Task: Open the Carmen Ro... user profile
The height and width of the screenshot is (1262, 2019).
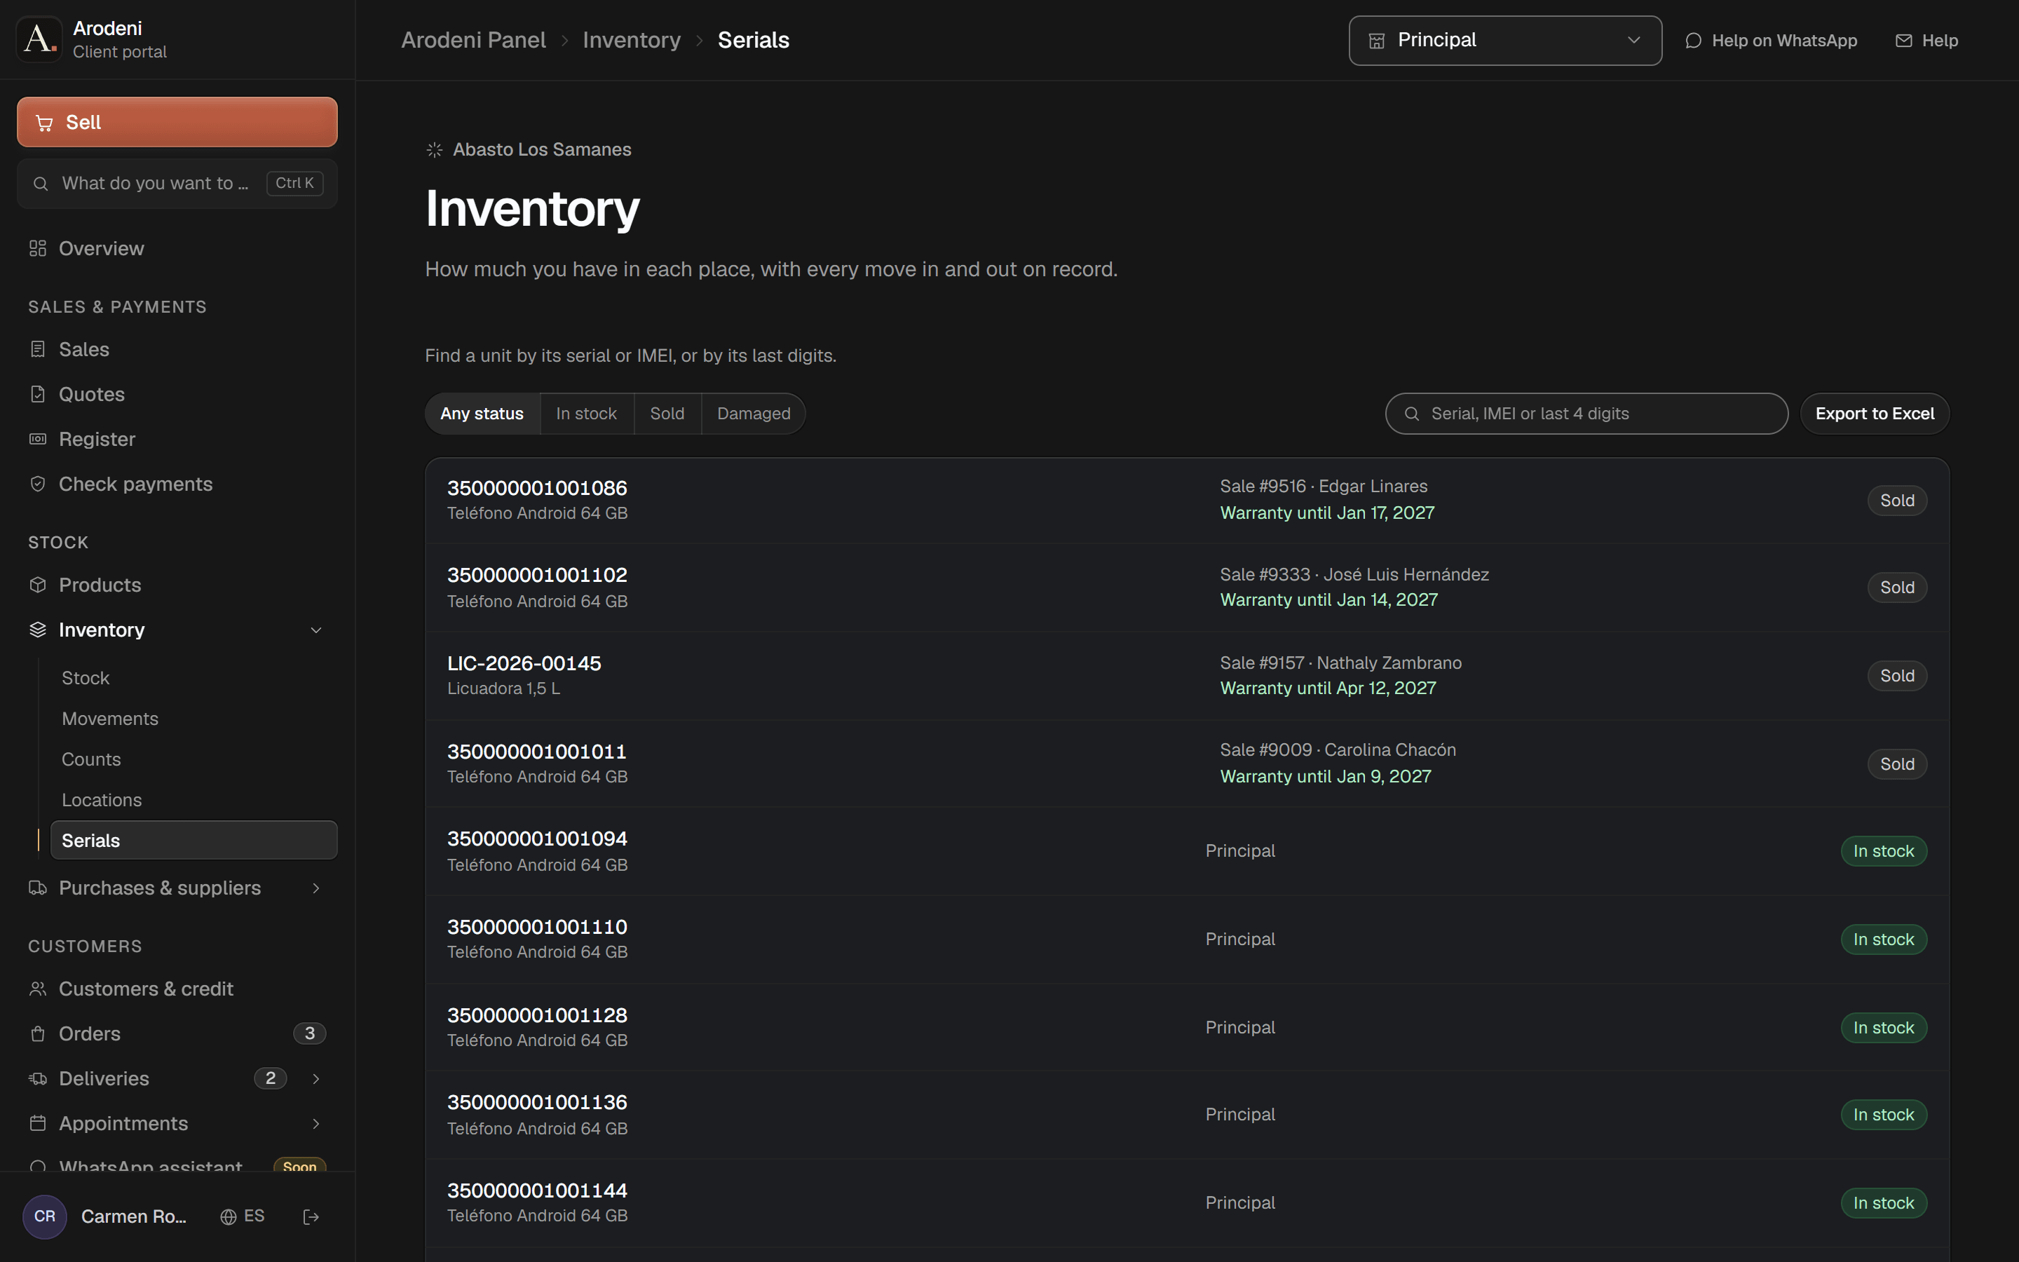Action: (106, 1217)
